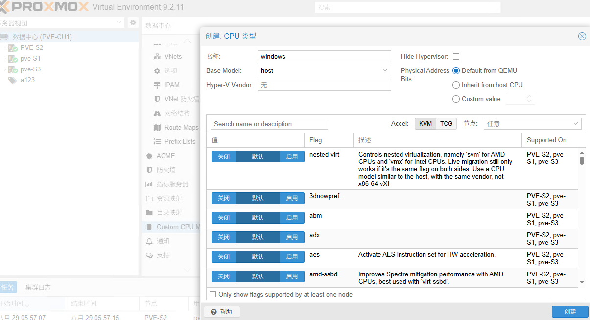Screen dimensions: 590x320
Task: Enable only show supported flags checkbox
Action: 212,295
